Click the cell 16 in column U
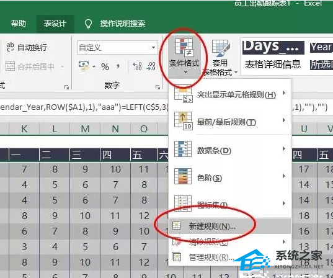Viewport: 333px width, 278px height. click(x=304, y=231)
